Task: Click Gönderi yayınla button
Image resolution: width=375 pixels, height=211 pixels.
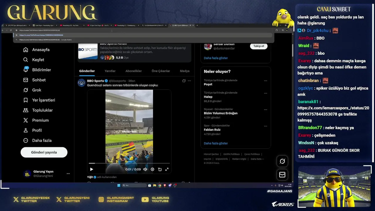Action: (x=44, y=152)
